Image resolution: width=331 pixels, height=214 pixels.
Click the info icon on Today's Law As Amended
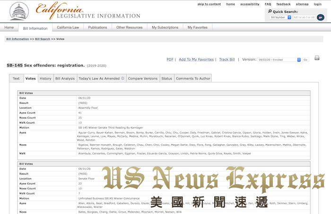coord(122,78)
